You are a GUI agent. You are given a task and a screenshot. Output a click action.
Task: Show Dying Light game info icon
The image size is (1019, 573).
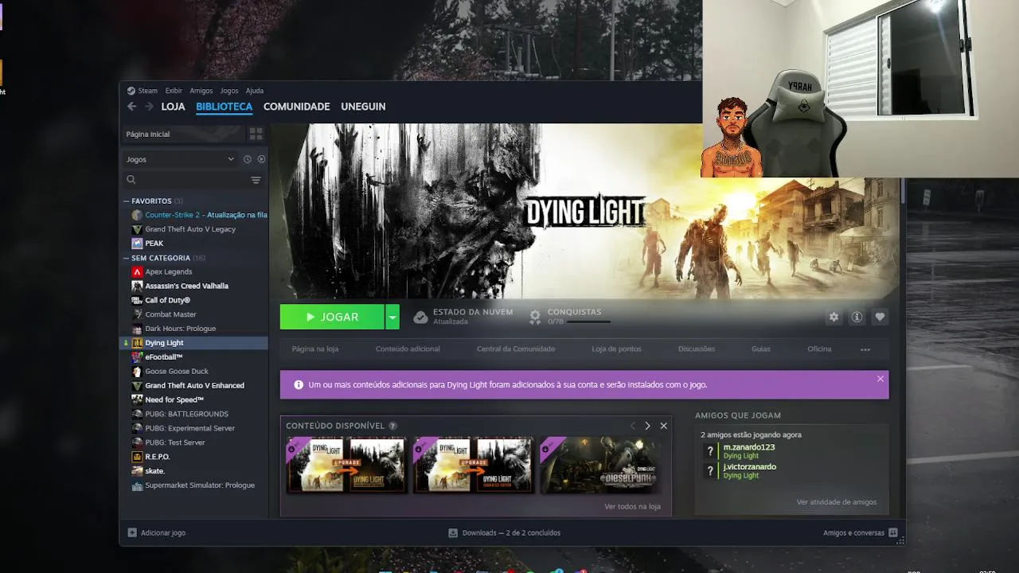pos(857,317)
